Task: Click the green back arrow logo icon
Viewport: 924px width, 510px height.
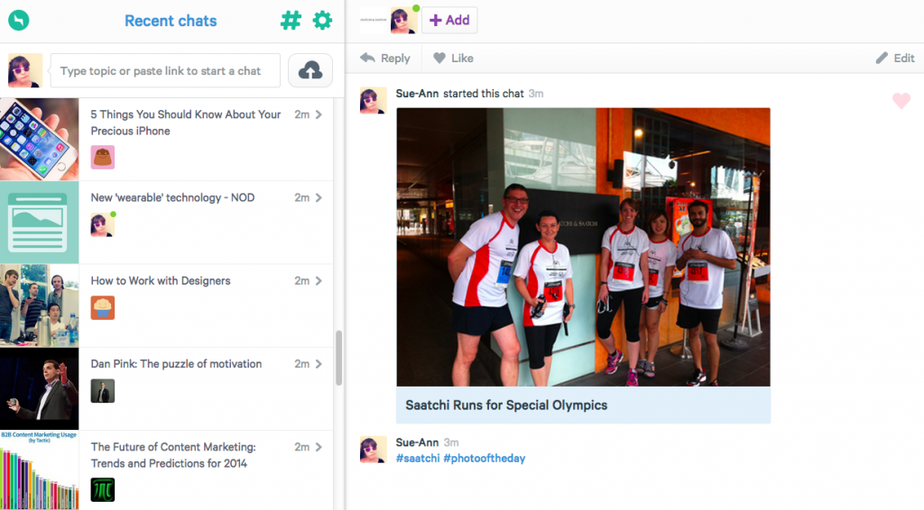Action: point(18,20)
